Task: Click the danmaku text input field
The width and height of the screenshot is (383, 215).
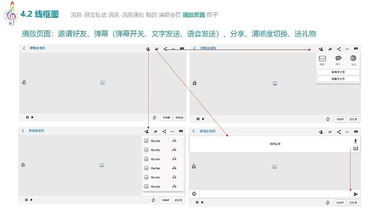Action: [275, 194]
